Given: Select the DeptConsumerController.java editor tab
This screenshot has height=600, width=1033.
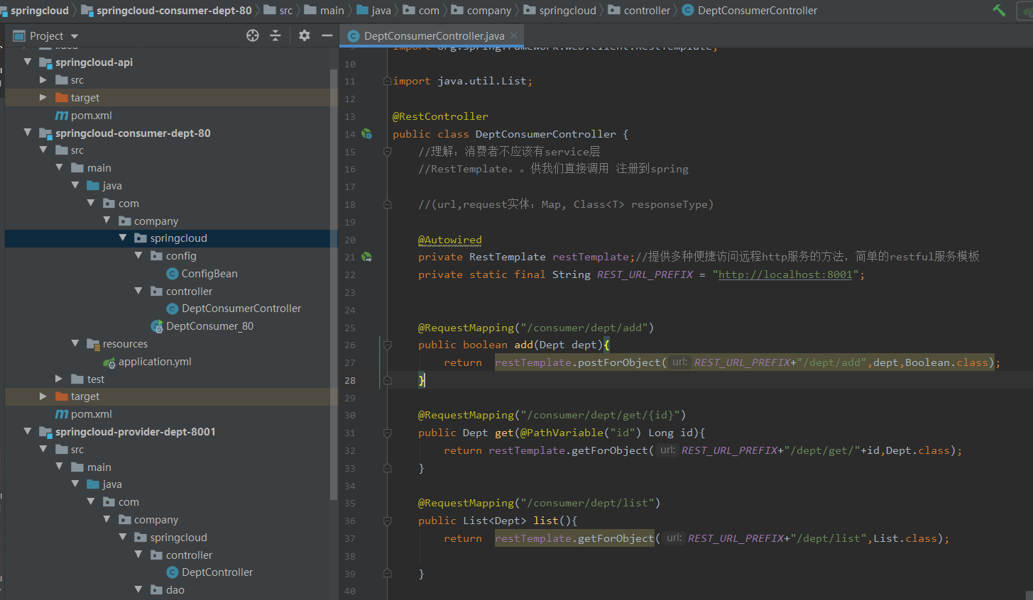Looking at the screenshot, I should pos(433,35).
